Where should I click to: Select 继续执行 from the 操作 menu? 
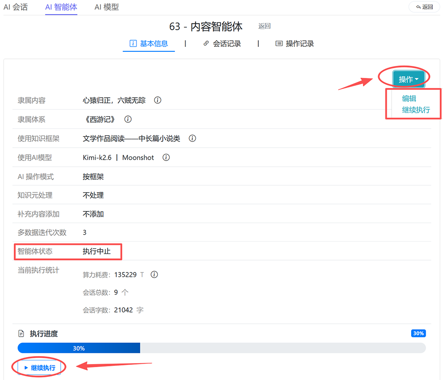coord(416,110)
